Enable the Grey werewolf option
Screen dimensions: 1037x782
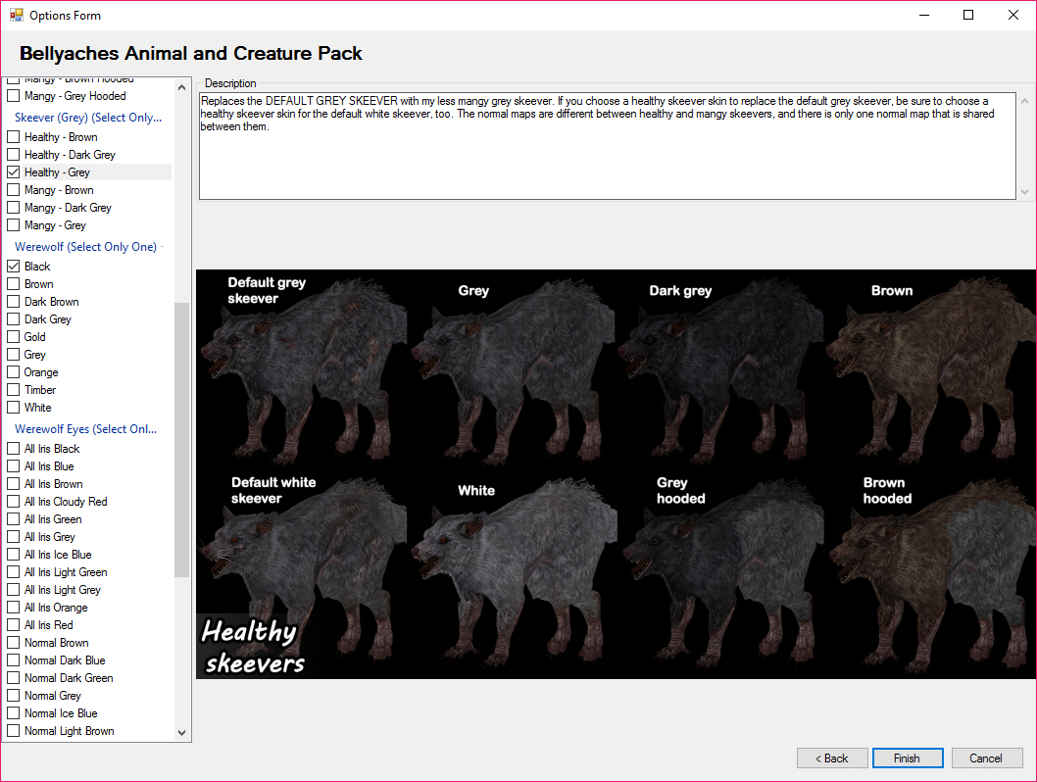(x=13, y=355)
